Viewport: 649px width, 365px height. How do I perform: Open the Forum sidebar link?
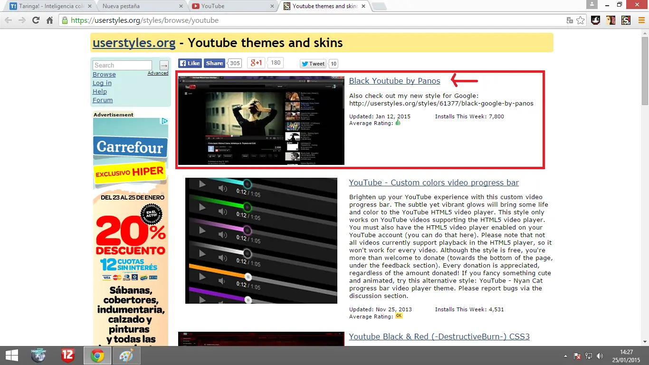103,100
